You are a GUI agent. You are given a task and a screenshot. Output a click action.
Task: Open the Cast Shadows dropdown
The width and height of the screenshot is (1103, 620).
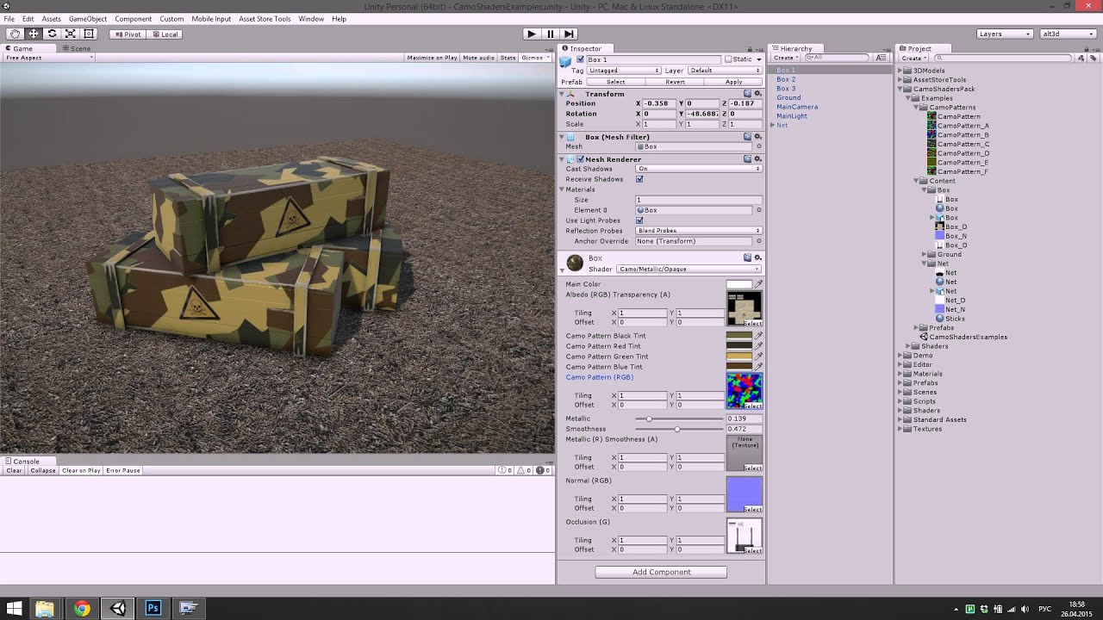(698, 169)
